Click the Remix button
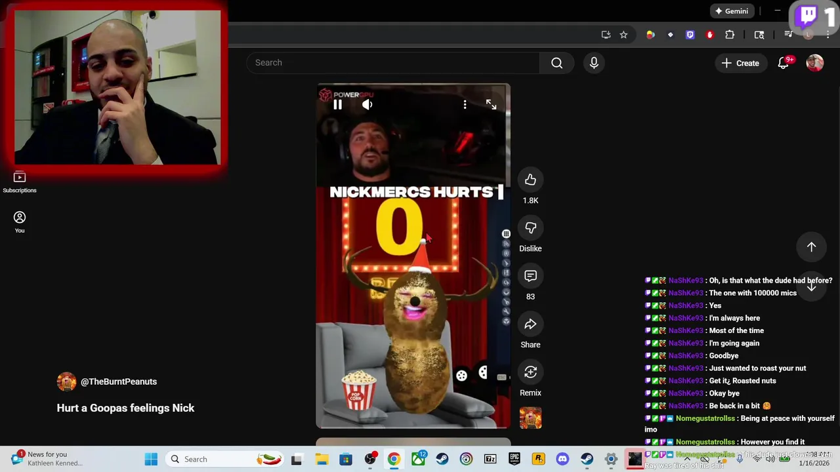The width and height of the screenshot is (840, 472). point(530,372)
